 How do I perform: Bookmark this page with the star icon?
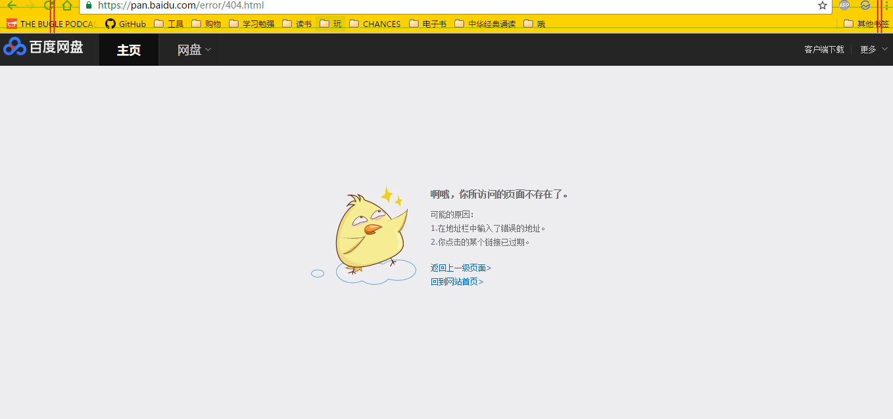point(823,5)
